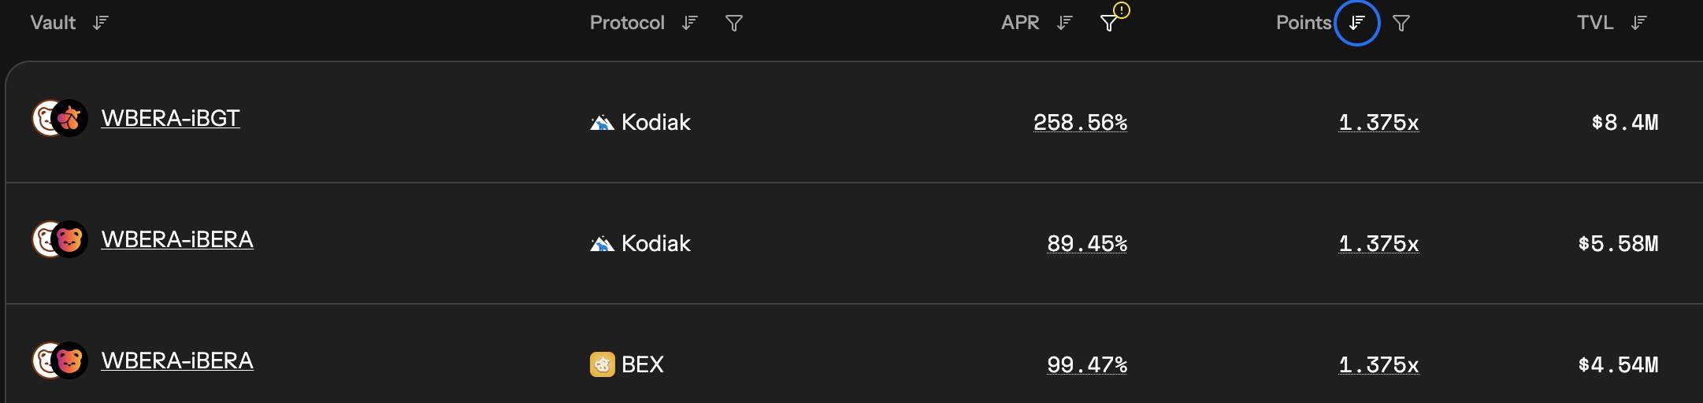The width and height of the screenshot is (1703, 403).
Task: Sort the table by Vault name
Action: pyautogui.click(x=100, y=23)
